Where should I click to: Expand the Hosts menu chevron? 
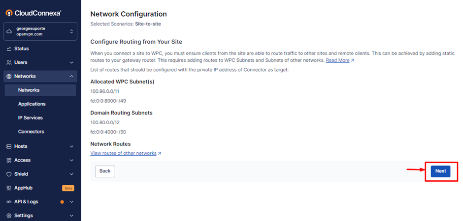tap(71, 146)
